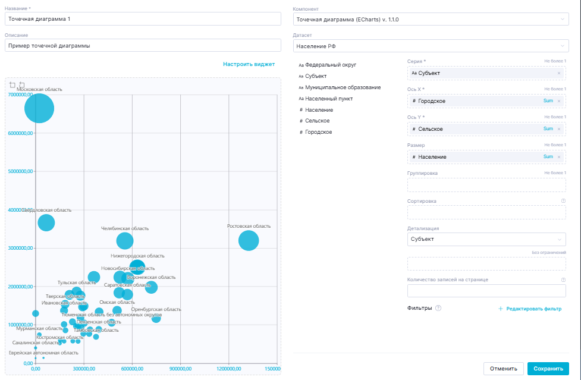Remove Городское from Ось X field
This screenshot has width=581, height=380.
tap(559, 101)
